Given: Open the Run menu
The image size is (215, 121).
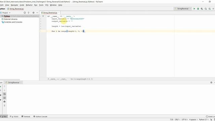Looking at the screenshot, I should point(36,5).
